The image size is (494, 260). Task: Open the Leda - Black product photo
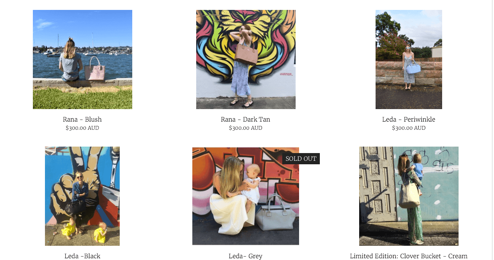(82, 196)
